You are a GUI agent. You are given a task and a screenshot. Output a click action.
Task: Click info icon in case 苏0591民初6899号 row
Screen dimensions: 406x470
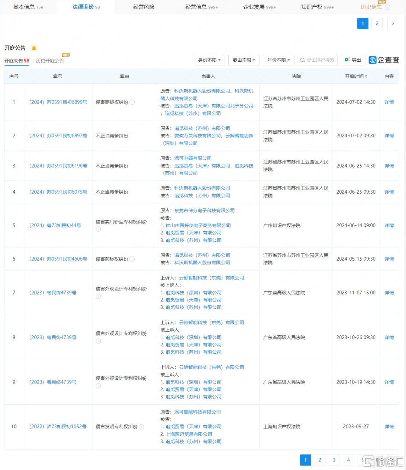(x=132, y=102)
